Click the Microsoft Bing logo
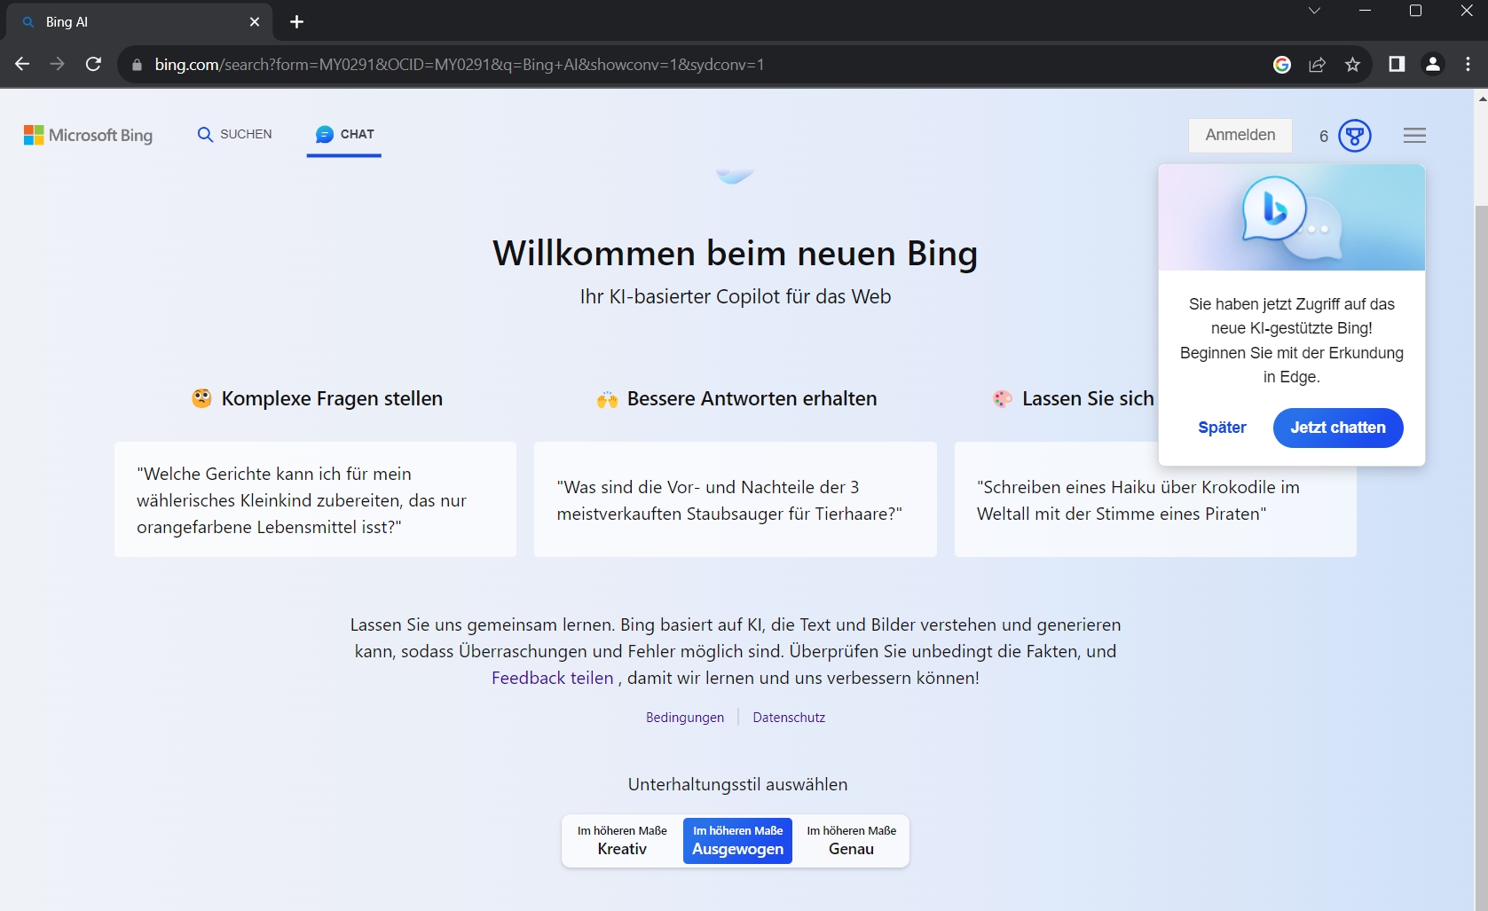Viewport: 1488px width, 911px height. coord(88,135)
